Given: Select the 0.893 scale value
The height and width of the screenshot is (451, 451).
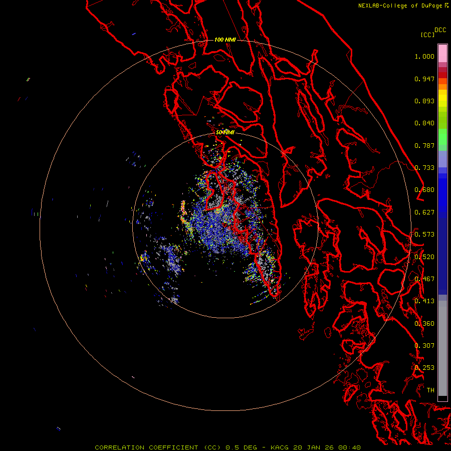Looking at the screenshot, I should point(424,101).
